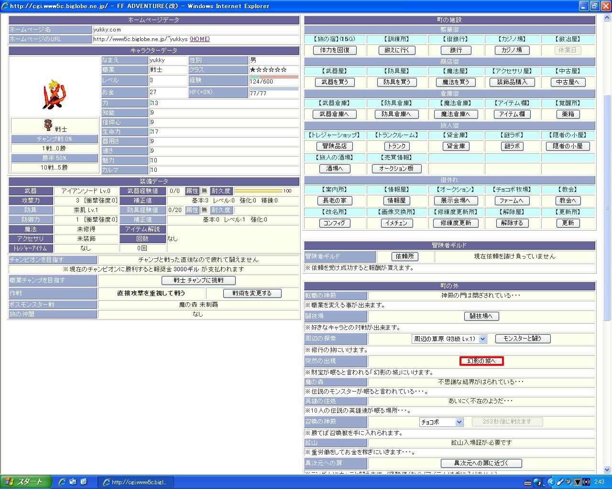Open ファームへ chocobo farm
Image resolution: width=612 pixels, height=489 pixels.
pyautogui.click(x=512, y=201)
